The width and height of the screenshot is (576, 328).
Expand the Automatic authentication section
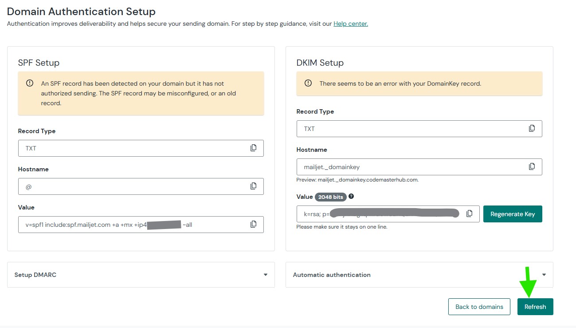tap(544, 275)
